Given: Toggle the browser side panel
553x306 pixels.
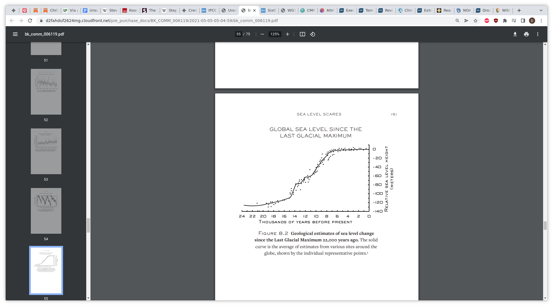Looking at the screenshot, I should (523, 21).
